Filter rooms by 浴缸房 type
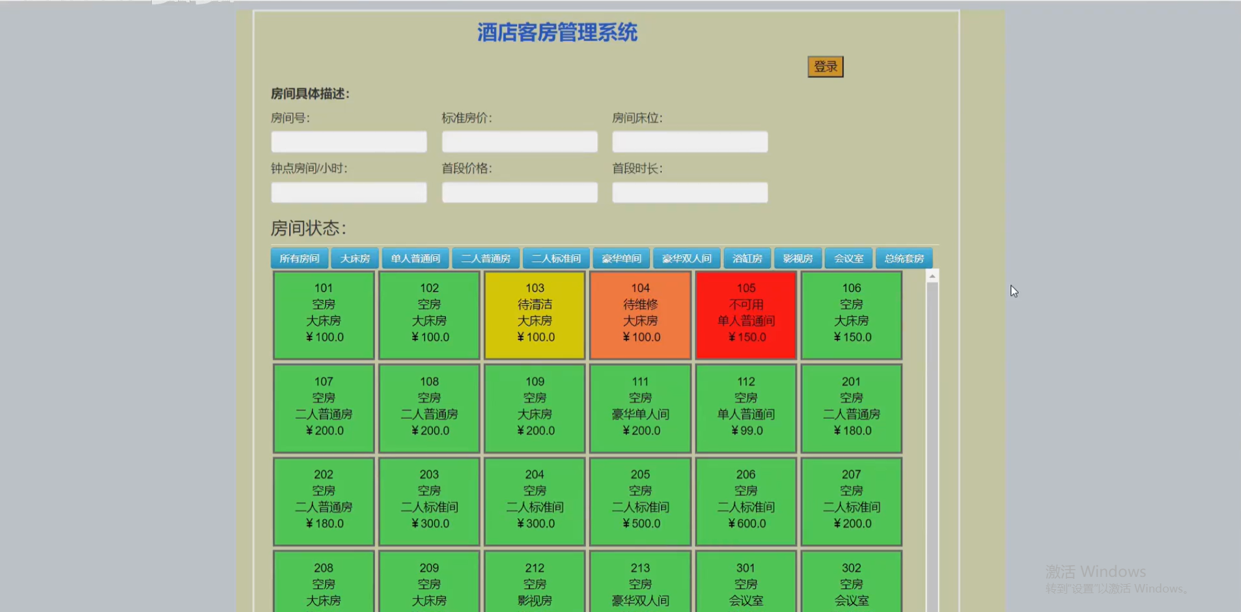The image size is (1241, 612). coord(747,258)
